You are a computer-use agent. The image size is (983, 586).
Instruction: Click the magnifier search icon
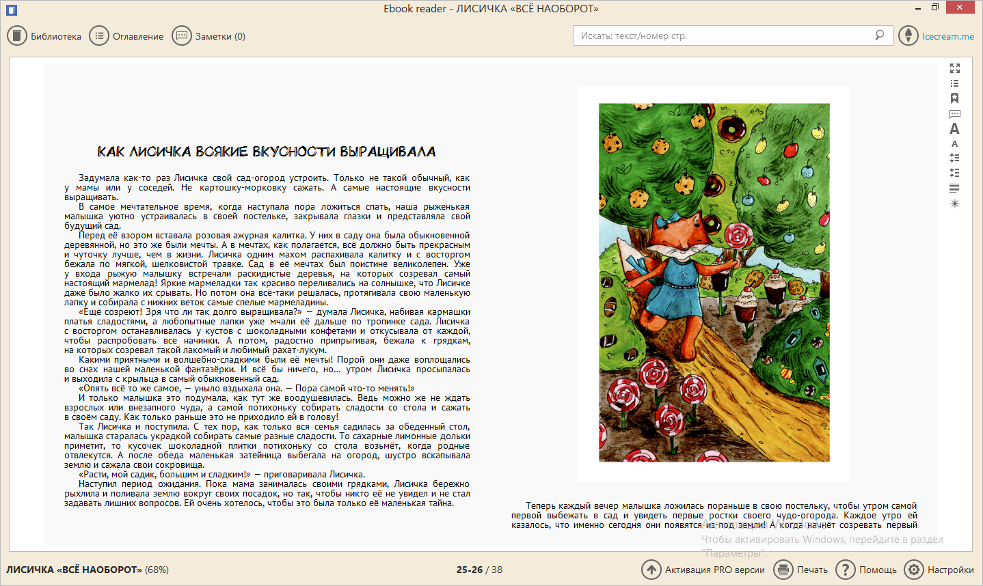coord(880,35)
